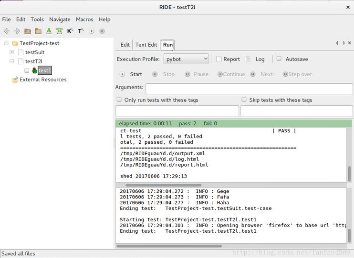Tick the test1 checkbox in tree

click(27, 70)
